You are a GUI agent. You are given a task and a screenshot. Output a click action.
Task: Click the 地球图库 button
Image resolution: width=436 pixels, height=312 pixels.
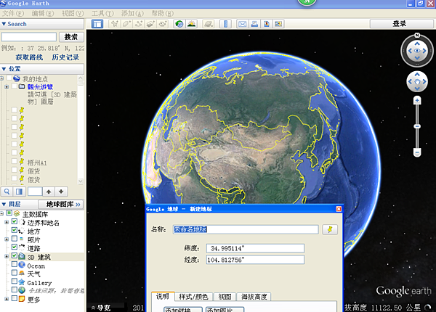(x=60, y=205)
